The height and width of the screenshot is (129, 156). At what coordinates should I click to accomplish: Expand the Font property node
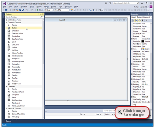tap(132, 39)
